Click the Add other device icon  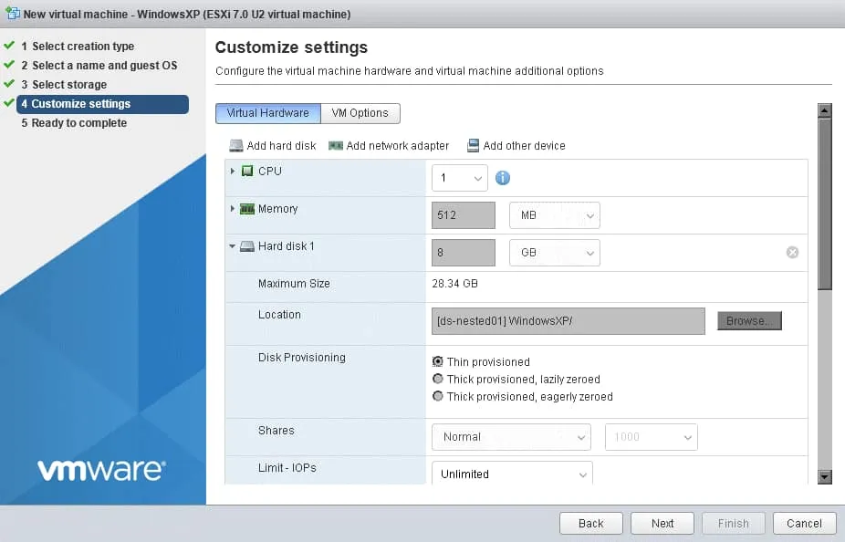tap(473, 146)
